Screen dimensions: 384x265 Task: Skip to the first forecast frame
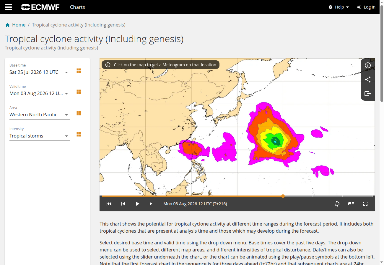pos(109,204)
